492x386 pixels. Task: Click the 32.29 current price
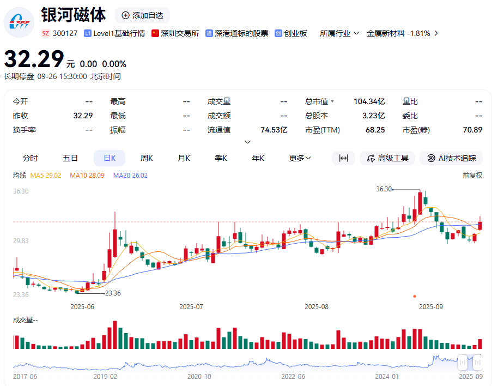(34, 59)
